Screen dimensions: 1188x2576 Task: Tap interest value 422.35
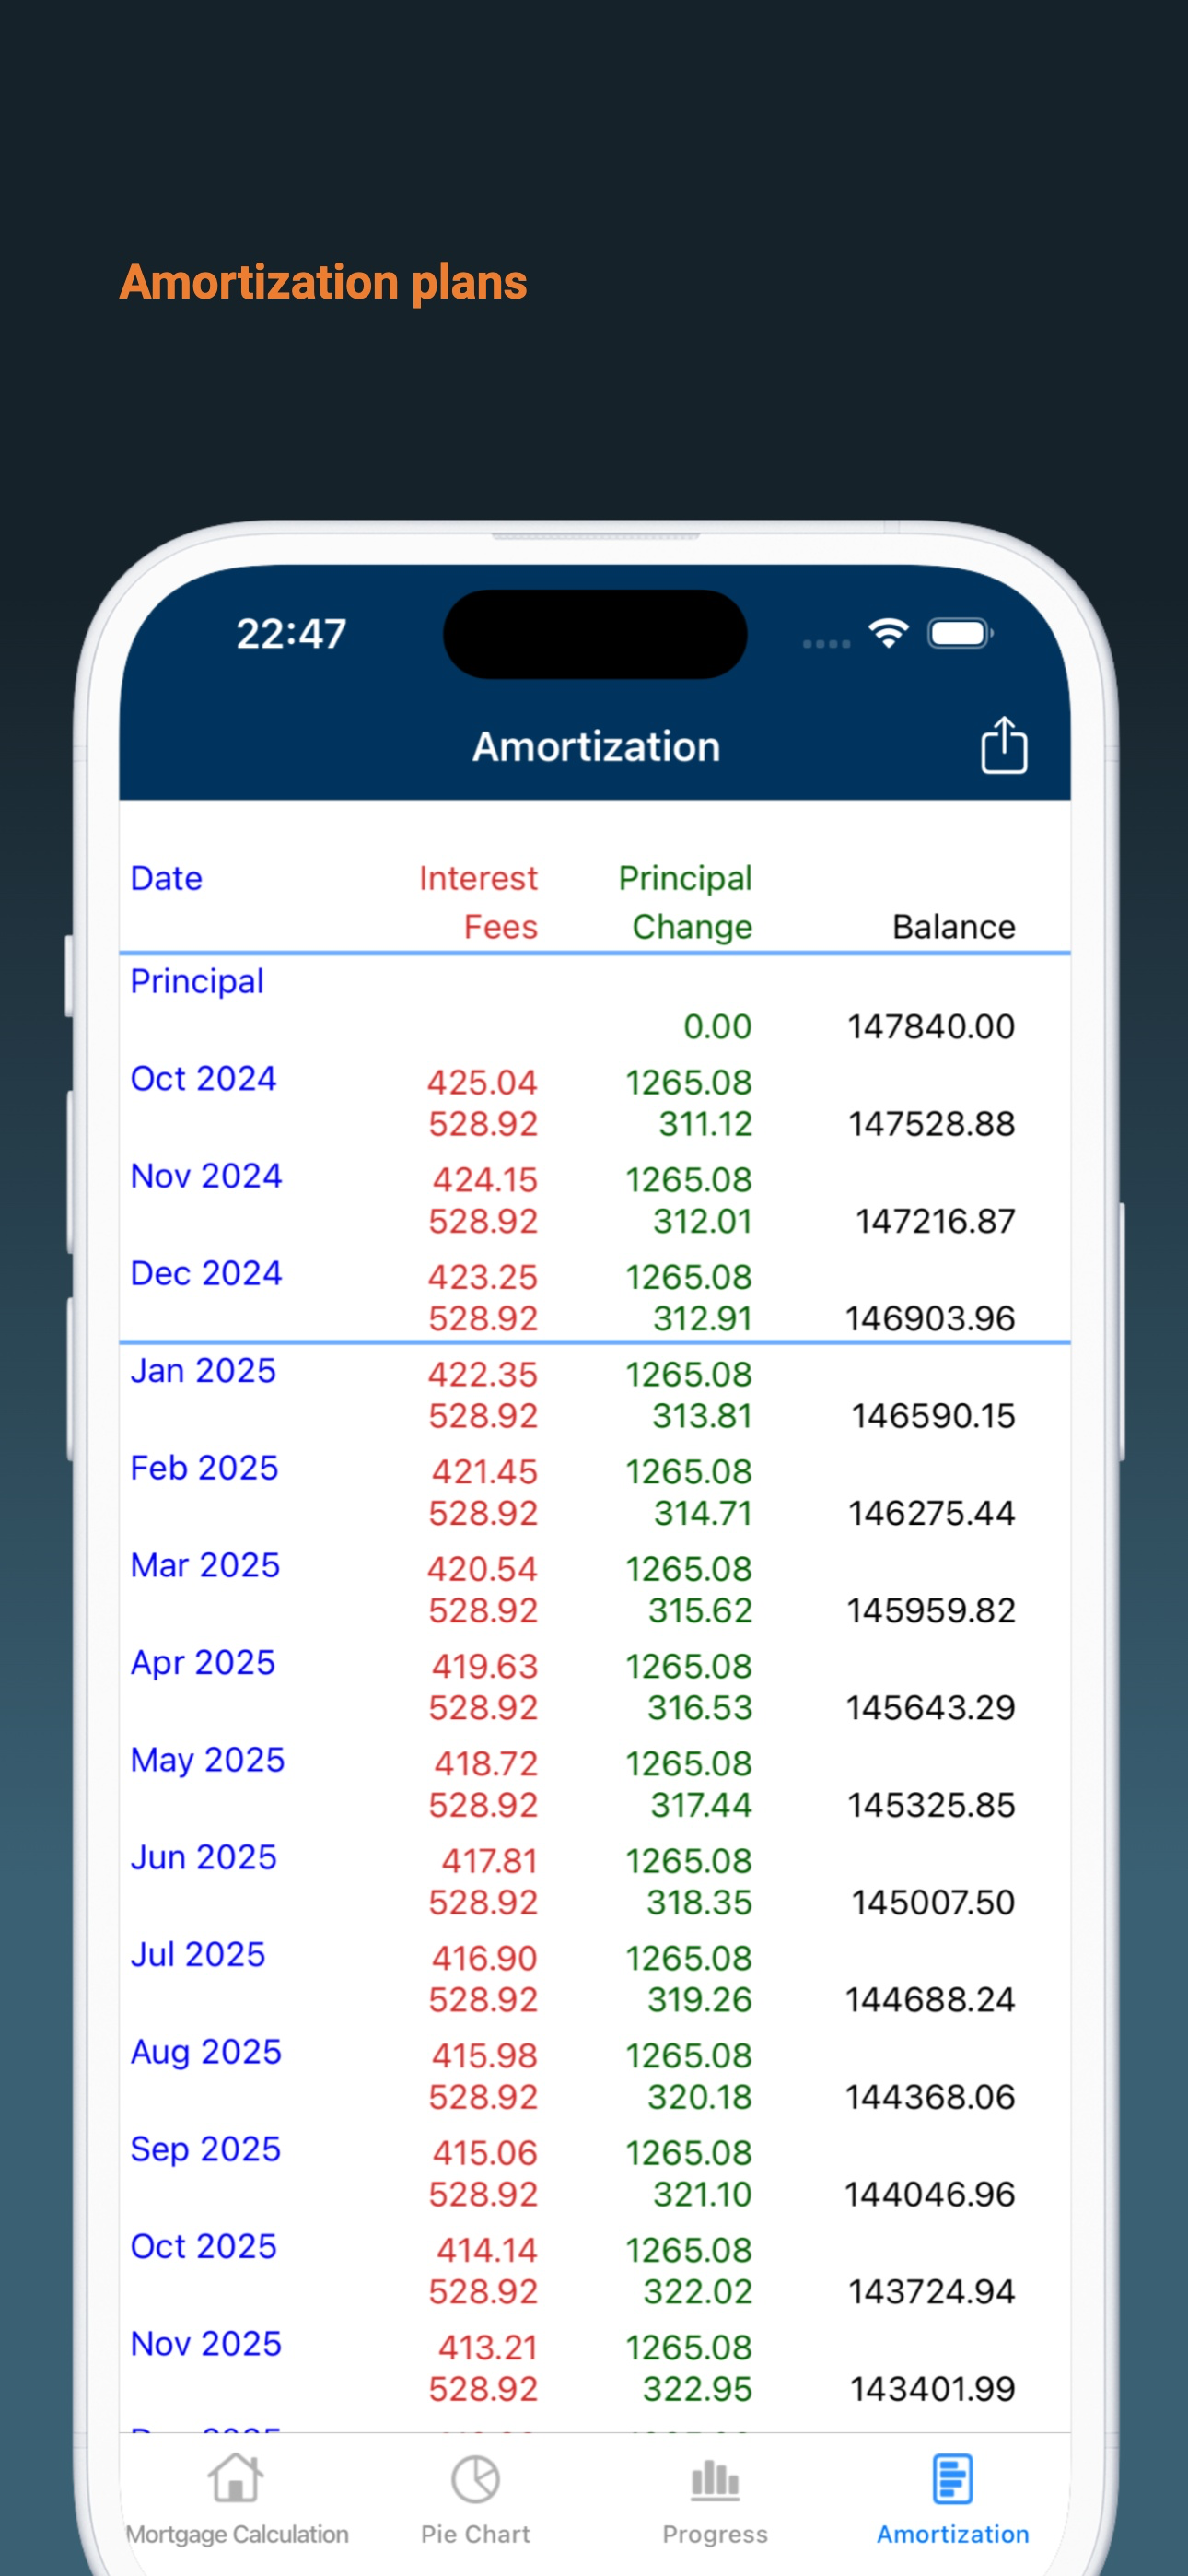click(x=482, y=1374)
